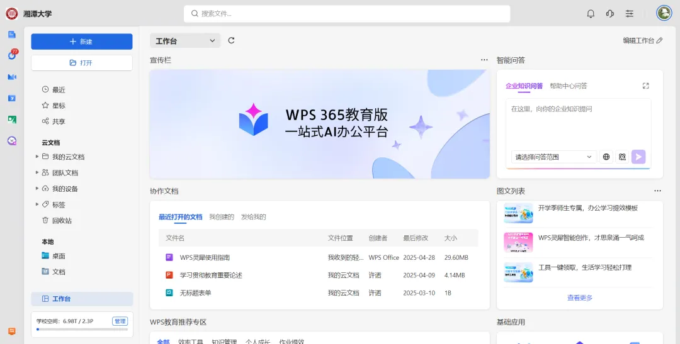Click the WPS 365教育版 banner
The height and width of the screenshot is (344, 680).
coord(320,124)
